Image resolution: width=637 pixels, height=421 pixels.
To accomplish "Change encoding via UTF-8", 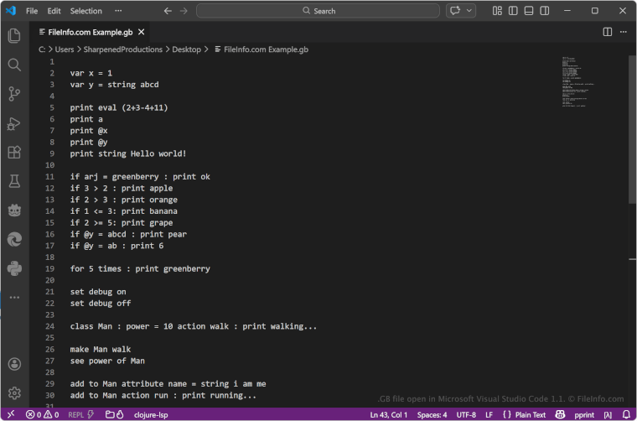I will (x=466, y=414).
